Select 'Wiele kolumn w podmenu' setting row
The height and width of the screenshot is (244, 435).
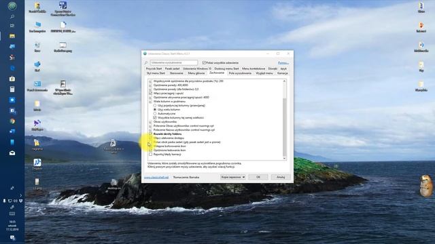click(x=169, y=102)
